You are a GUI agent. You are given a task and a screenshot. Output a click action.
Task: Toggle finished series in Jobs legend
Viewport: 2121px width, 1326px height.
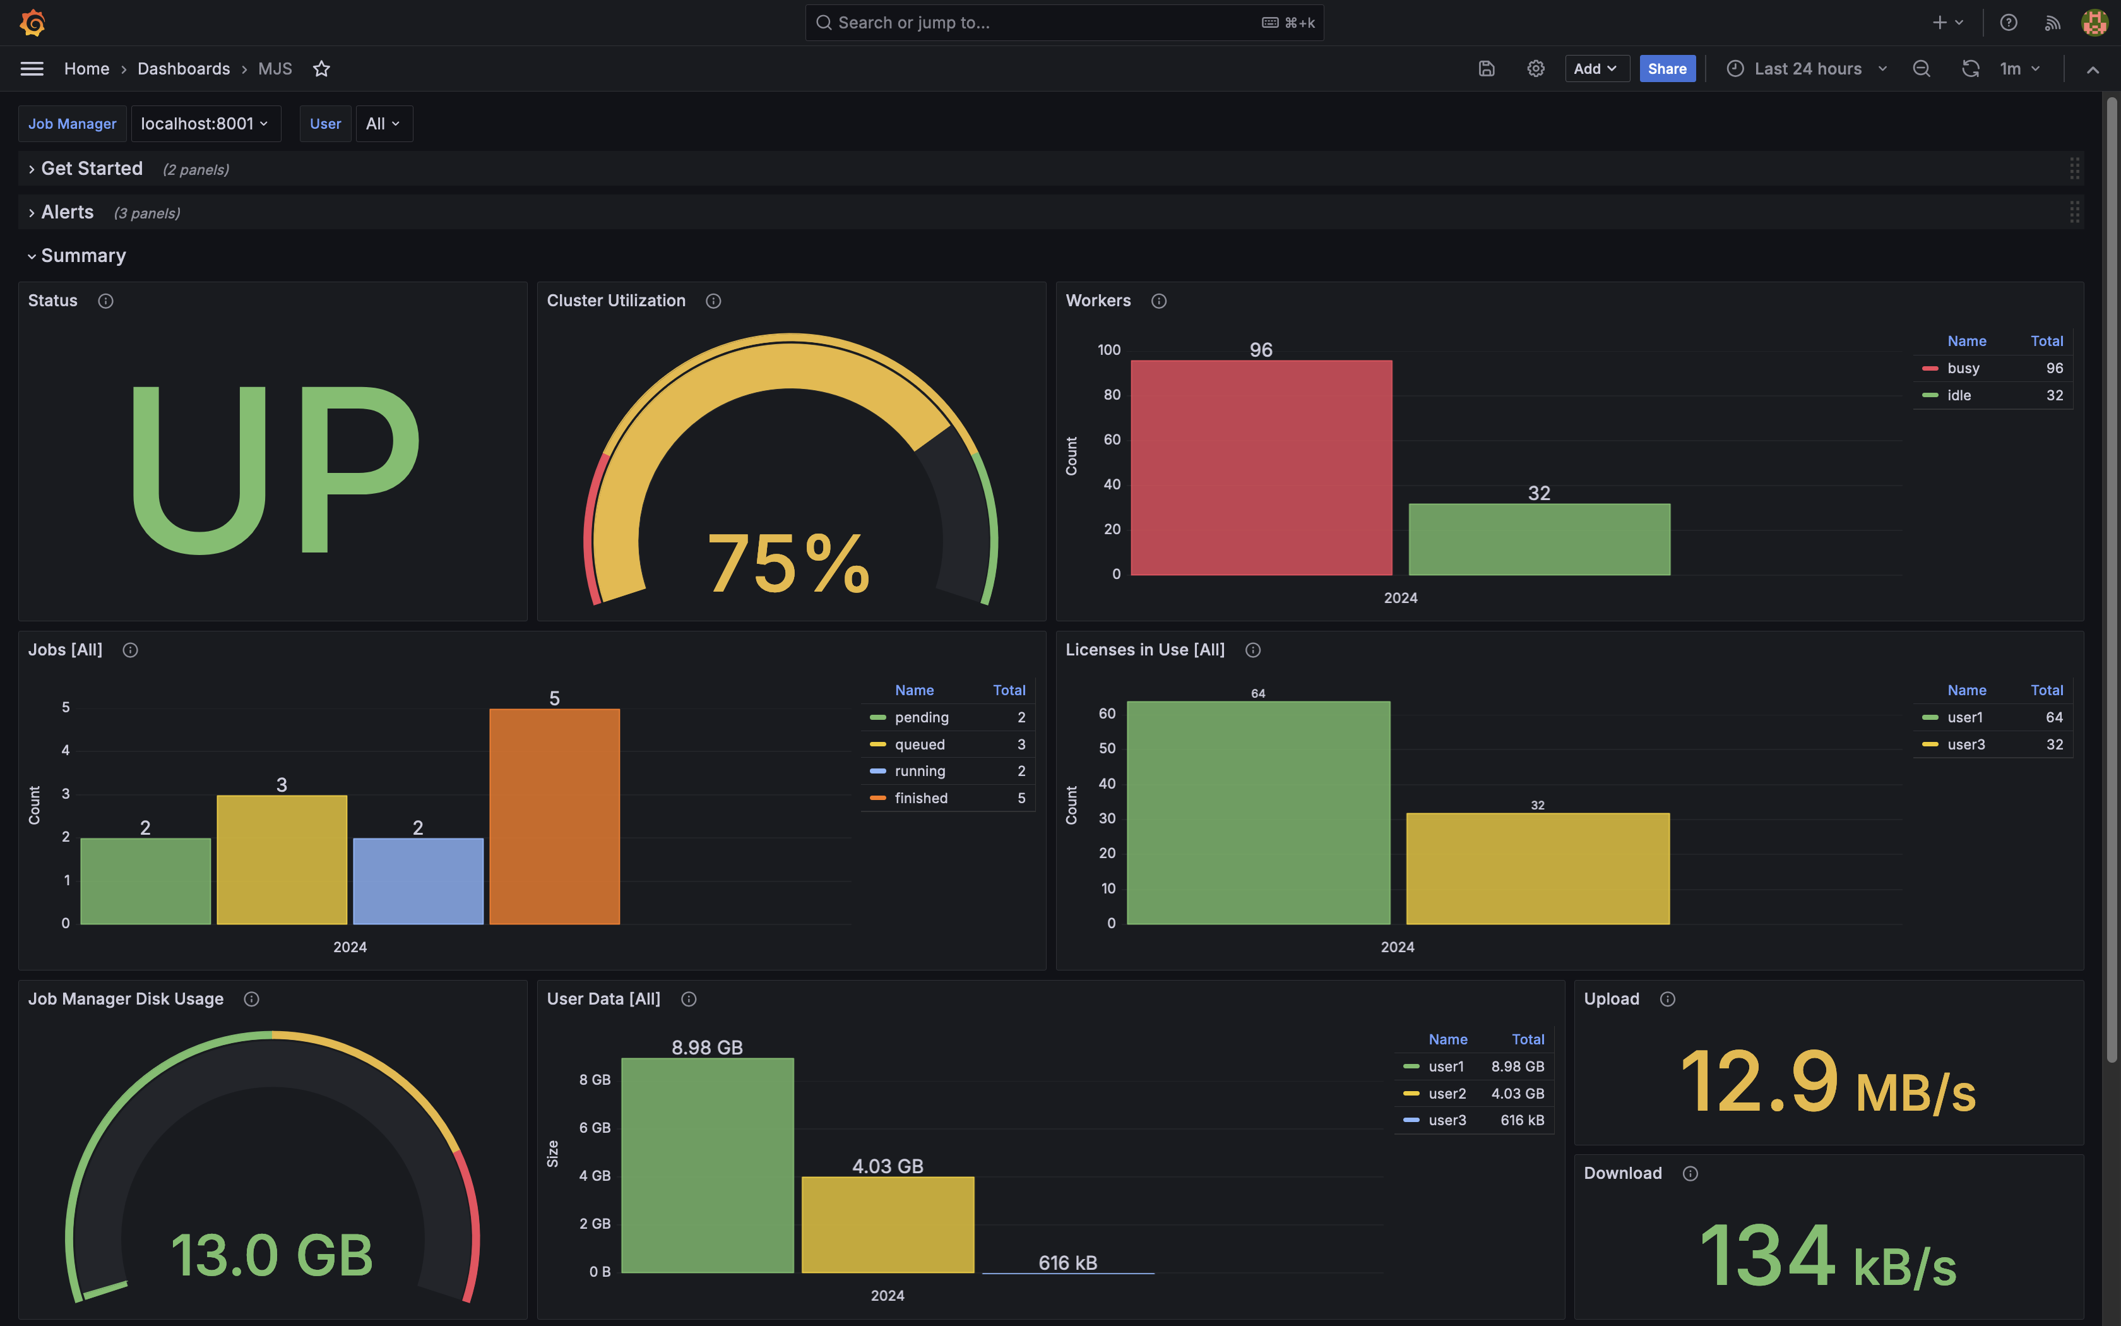pyautogui.click(x=920, y=798)
